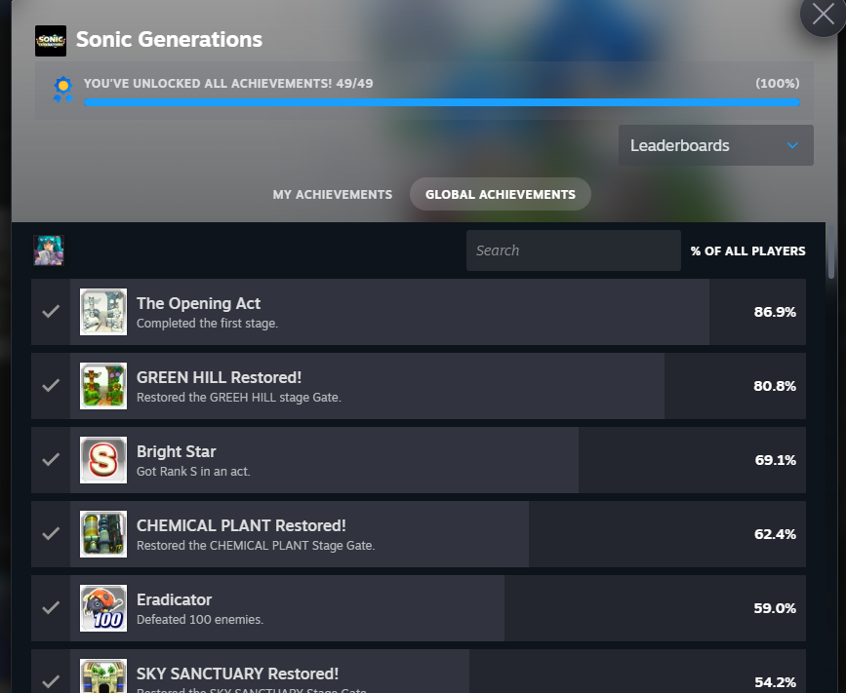Click SKY SANCTUARY Restored achievement icon
The image size is (846, 693).
pos(103,675)
